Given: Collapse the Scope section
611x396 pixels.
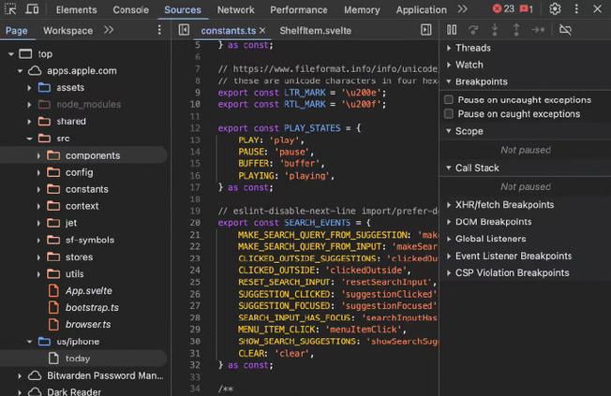Looking at the screenshot, I should click(x=449, y=131).
